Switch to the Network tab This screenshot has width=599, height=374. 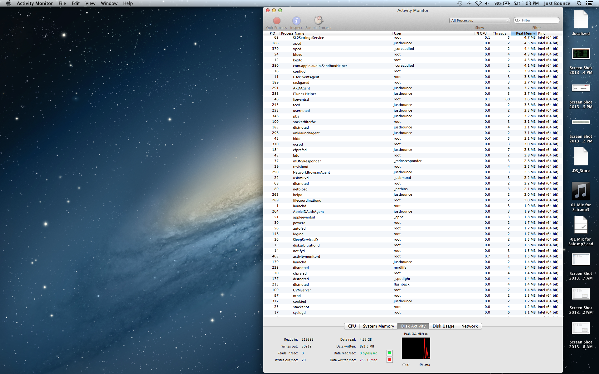point(469,326)
